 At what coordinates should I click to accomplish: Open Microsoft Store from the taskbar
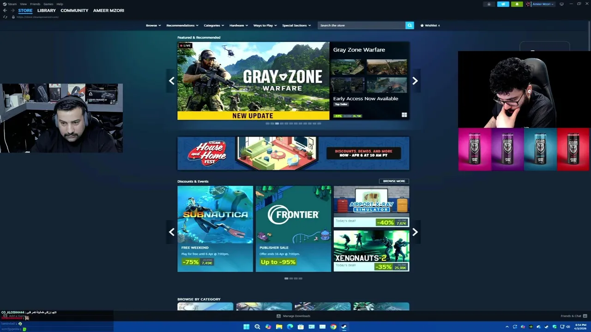pyautogui.click(x=301, y=326)
